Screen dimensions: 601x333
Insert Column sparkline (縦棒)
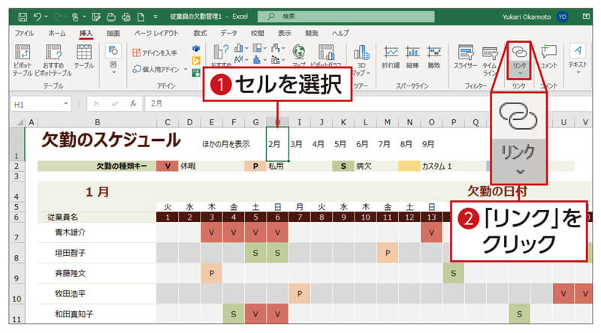coord(412,57)
